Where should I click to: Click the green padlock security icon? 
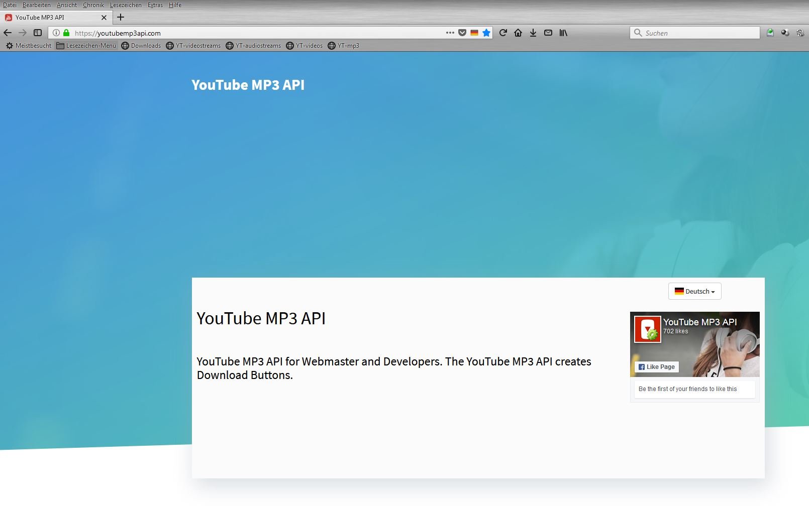[x=66, y=33]
